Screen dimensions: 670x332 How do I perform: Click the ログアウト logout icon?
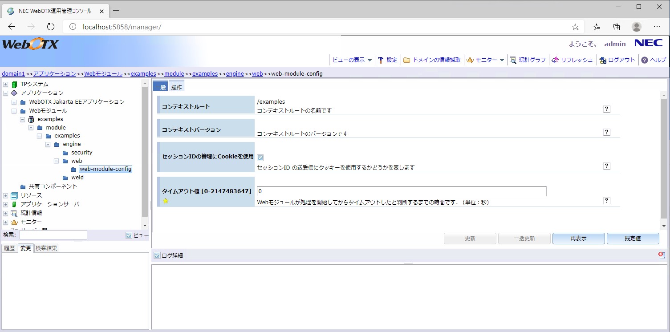coord(602,60)
